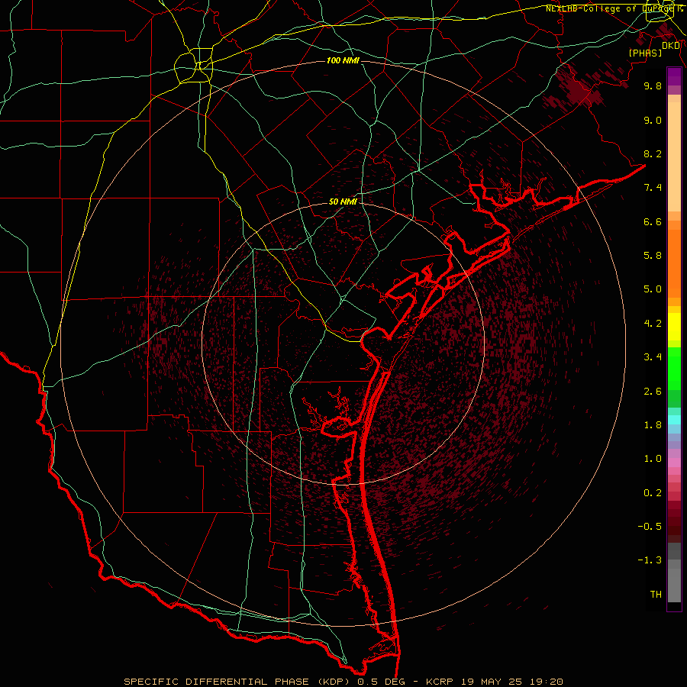Click the bright green segment of the color scale
687x687 pixels.
click(674, 368)
